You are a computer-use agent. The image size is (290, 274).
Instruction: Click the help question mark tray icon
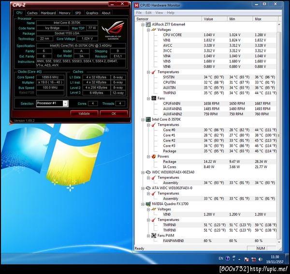click(228, 258)
